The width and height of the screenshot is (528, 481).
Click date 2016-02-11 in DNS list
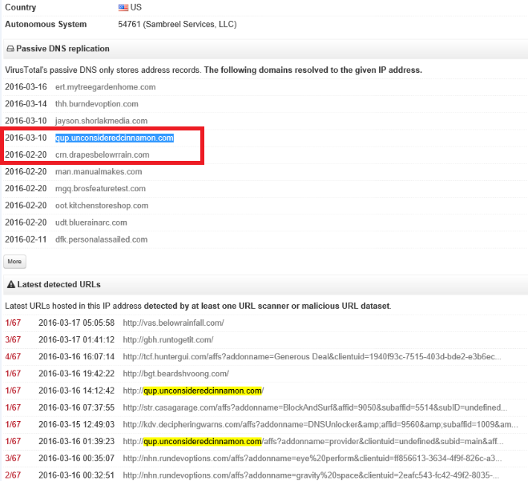[26, 239]
